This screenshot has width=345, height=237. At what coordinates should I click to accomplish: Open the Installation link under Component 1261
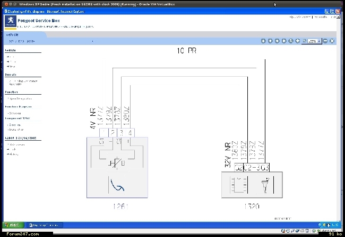point(16,130)
